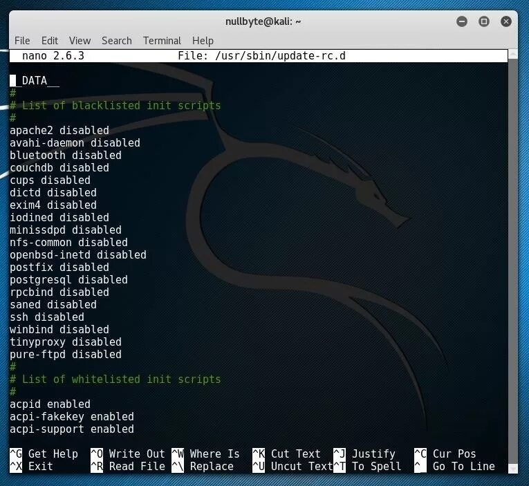Click the Go To Line shortcut
Screen dimensions: 529x486
[455, 467]
